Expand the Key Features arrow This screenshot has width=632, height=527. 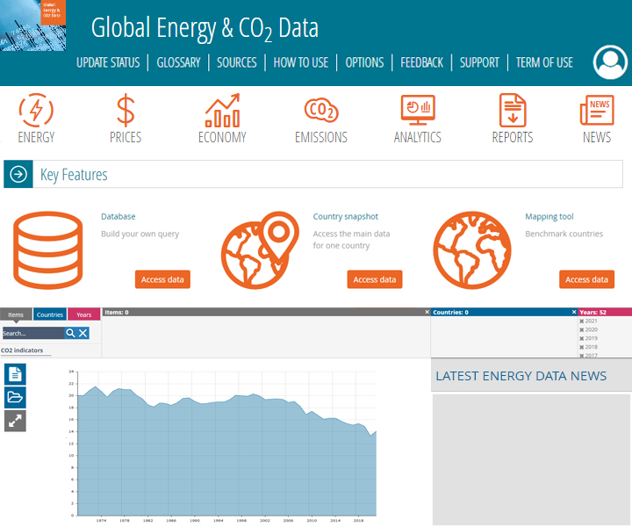click(x=18, y=175)
